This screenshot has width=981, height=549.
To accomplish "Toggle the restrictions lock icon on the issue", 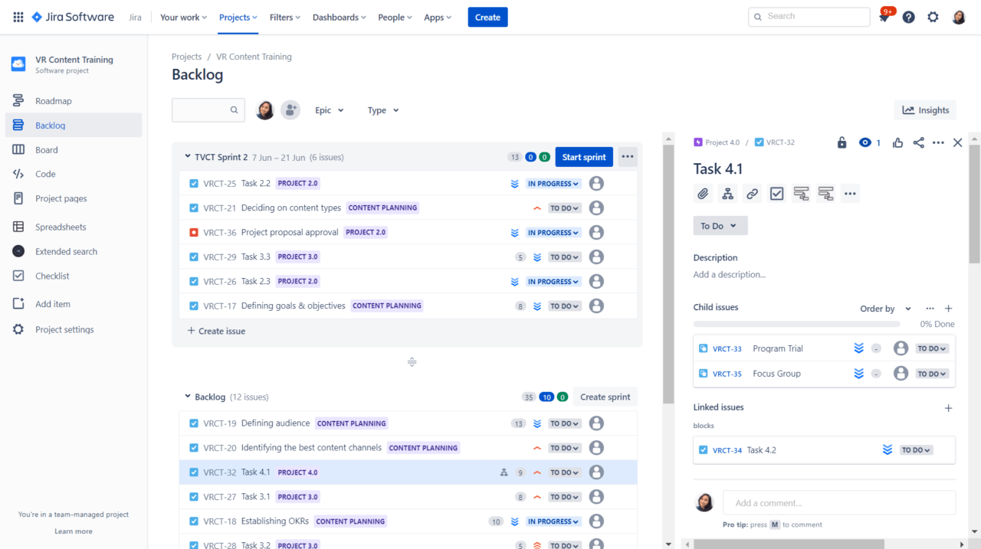I will (x=841, y=142).
